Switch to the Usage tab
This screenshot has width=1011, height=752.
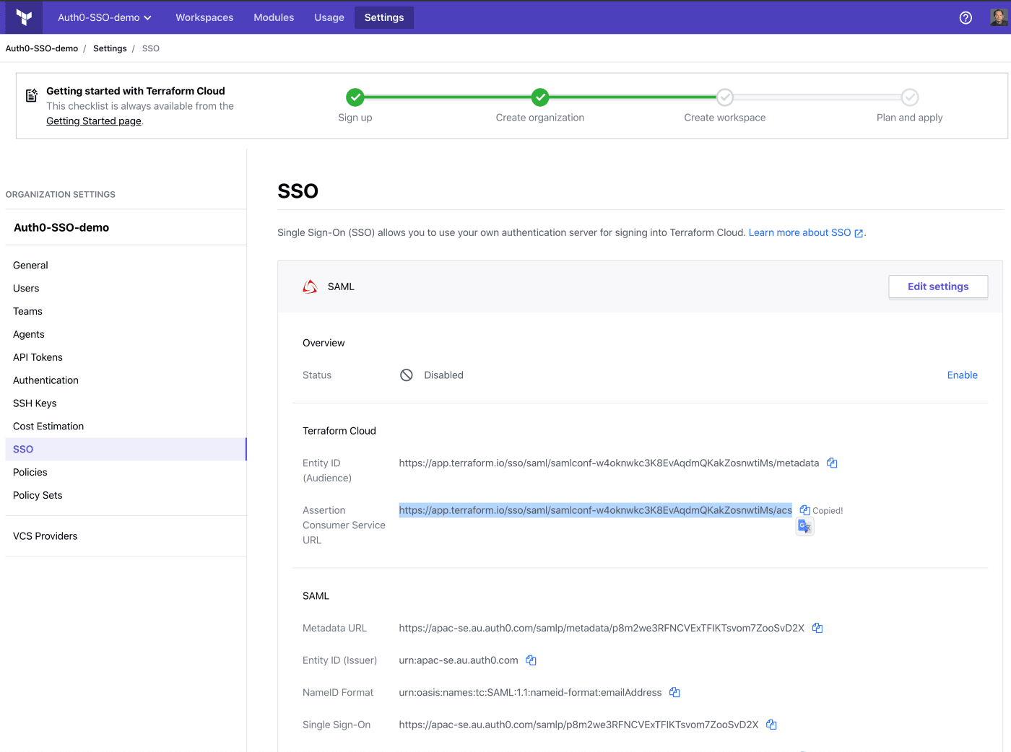pyautogui.click(x=329, y=17)
